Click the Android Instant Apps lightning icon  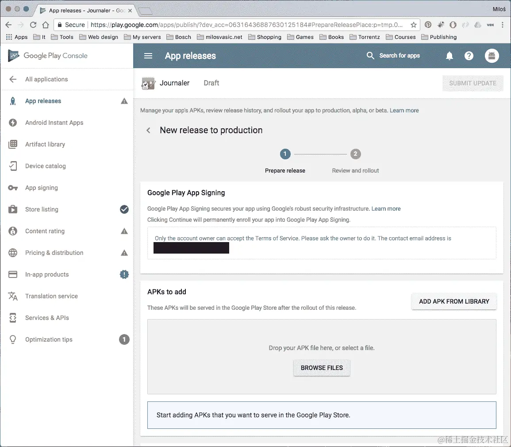point(13,123)
